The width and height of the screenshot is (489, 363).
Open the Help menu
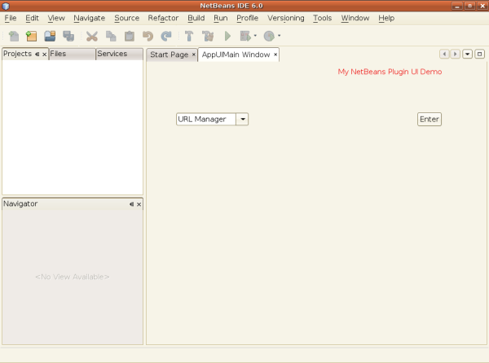click(x=386, y=18)
